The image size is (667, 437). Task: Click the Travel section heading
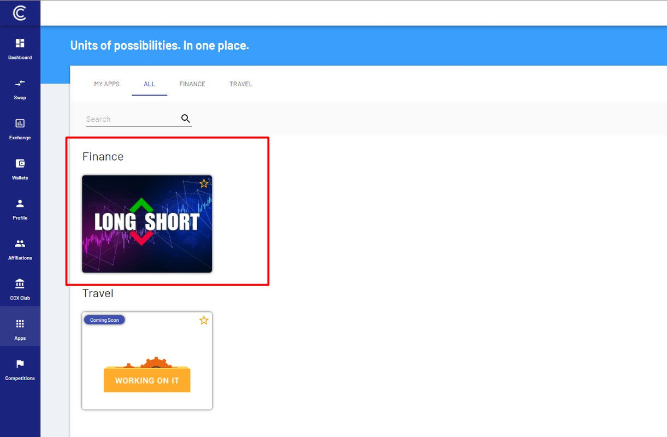(x=98, y=293)
